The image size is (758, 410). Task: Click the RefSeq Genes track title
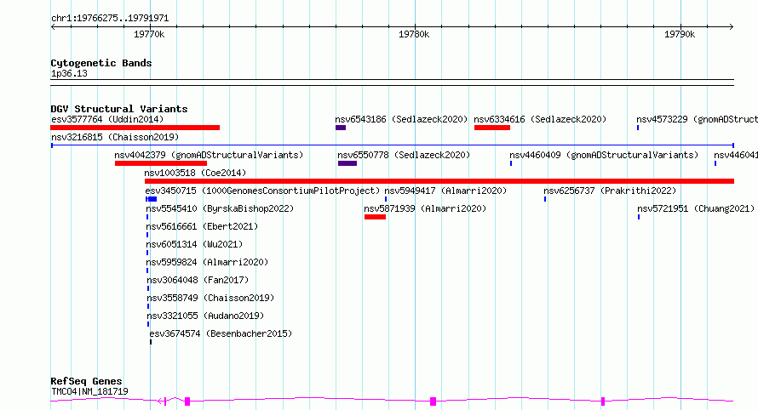[86, 382]
